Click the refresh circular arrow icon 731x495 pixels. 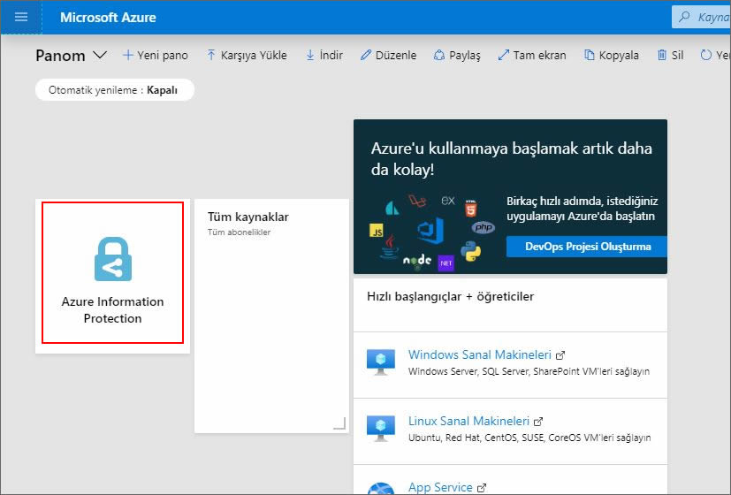point(706,55)
